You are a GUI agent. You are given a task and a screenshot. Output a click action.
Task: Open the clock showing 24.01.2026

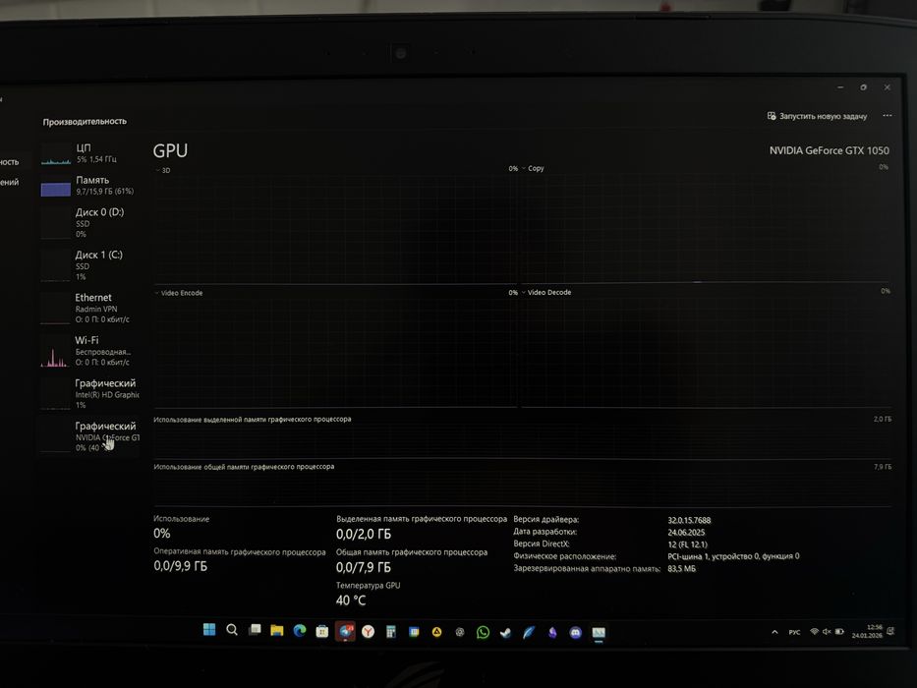(867, 631)
